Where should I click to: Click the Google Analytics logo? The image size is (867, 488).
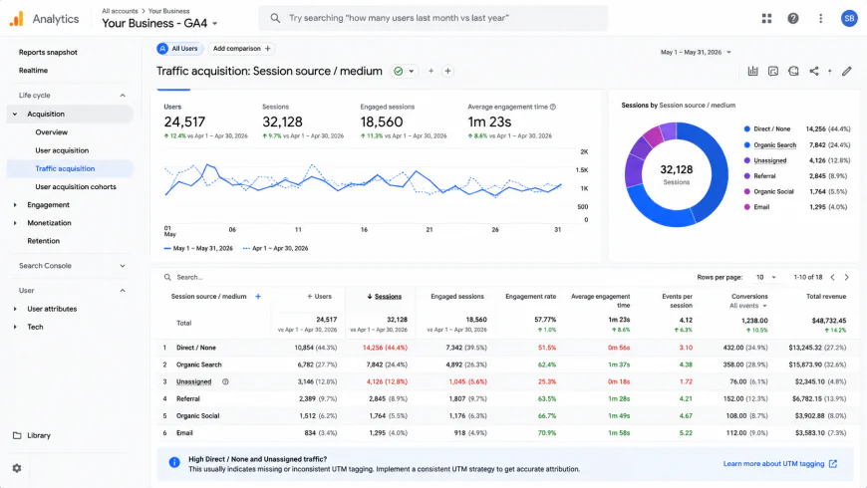tap(17, 19)
